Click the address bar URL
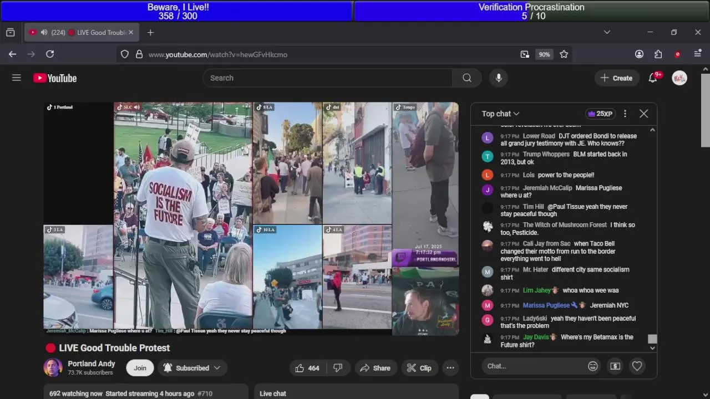The width and height of the screenshot is (710, 399). [217, 54]
